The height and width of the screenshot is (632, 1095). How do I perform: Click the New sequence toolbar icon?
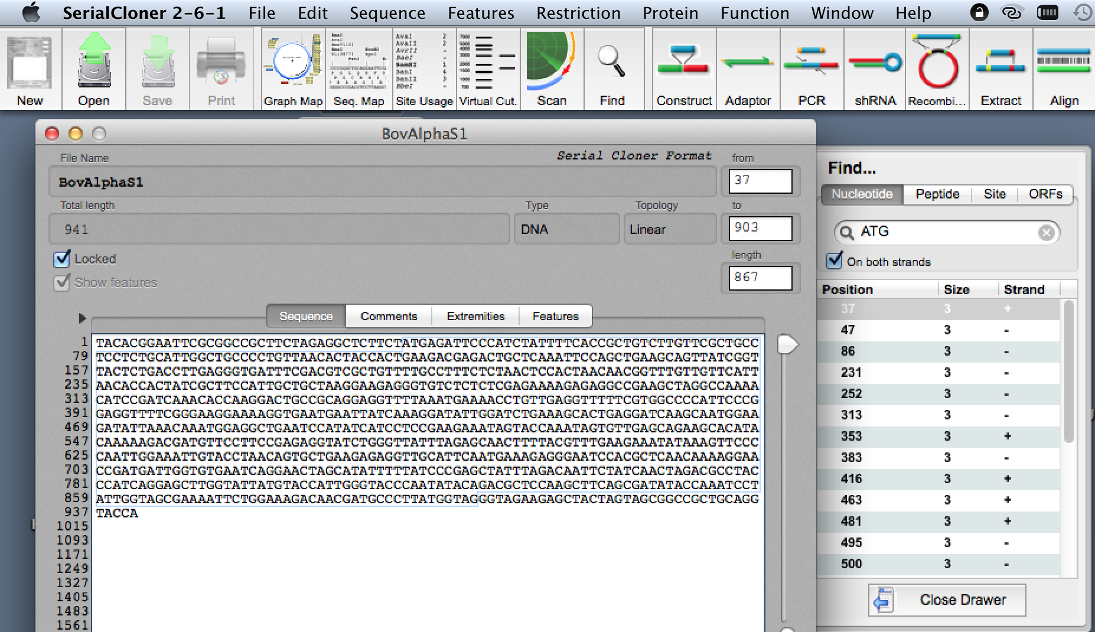coord(30,70)
